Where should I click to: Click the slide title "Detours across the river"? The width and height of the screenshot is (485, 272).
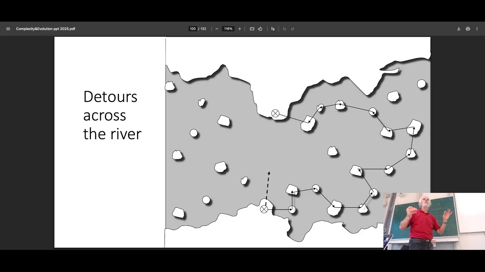pyautogui.click(x=112, y=115)
